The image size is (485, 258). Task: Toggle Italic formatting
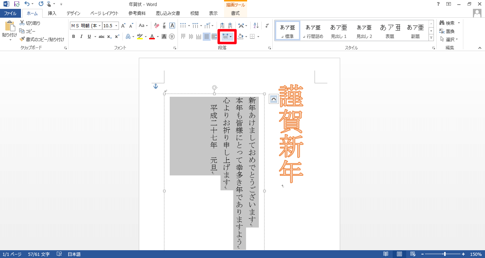coord(81,37)
